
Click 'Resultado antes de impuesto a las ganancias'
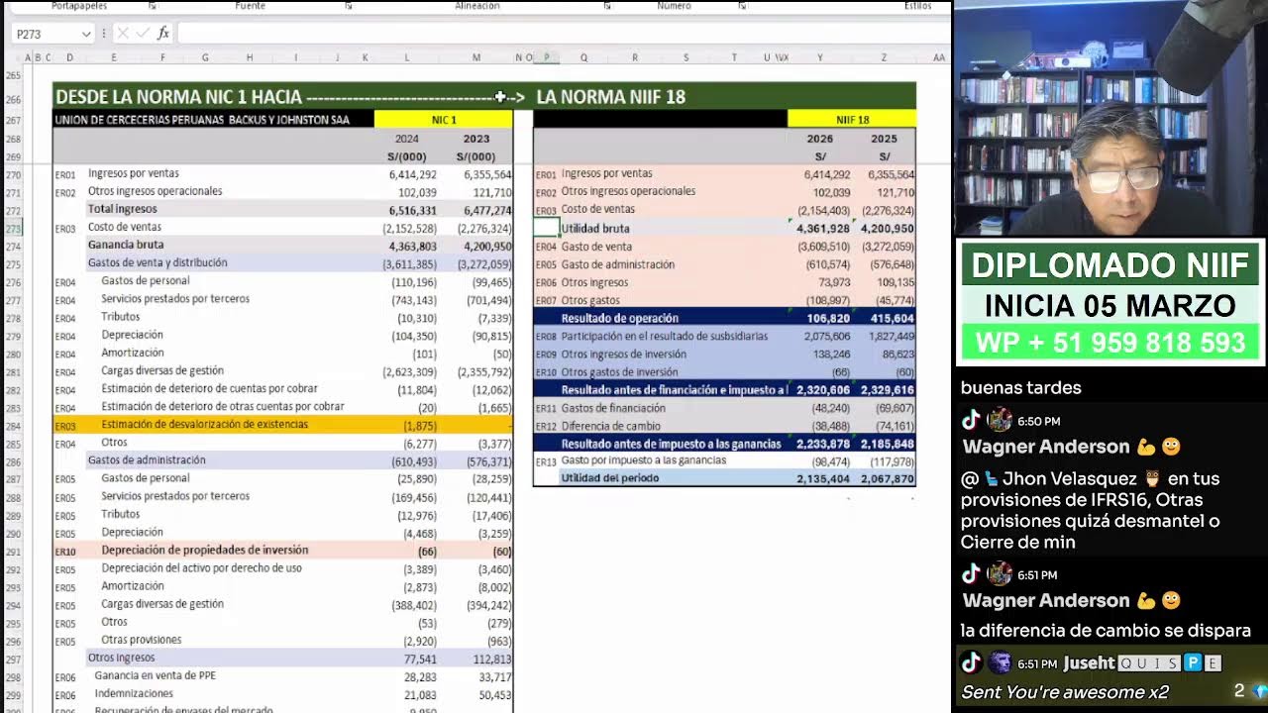coord(671,444)
